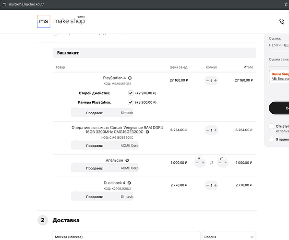Click ACME Corp seller under Апельсин
The image size is (289, 240).
click(130, 168)
